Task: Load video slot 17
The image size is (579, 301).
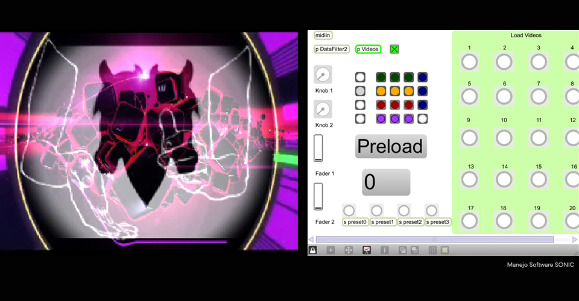Action: pyautogui.click(x=469, y=221)
